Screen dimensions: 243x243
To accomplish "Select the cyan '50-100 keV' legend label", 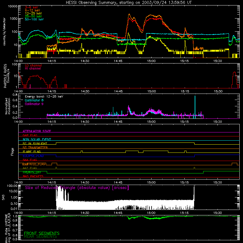I will (x=34, y=19).
